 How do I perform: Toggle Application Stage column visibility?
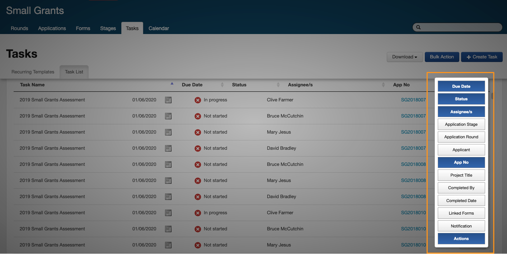(x=461, y=124)
